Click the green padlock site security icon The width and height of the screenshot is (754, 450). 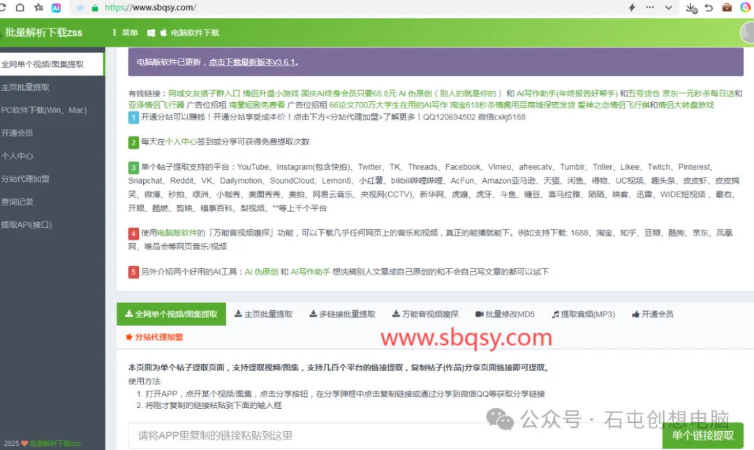[95, 8]
